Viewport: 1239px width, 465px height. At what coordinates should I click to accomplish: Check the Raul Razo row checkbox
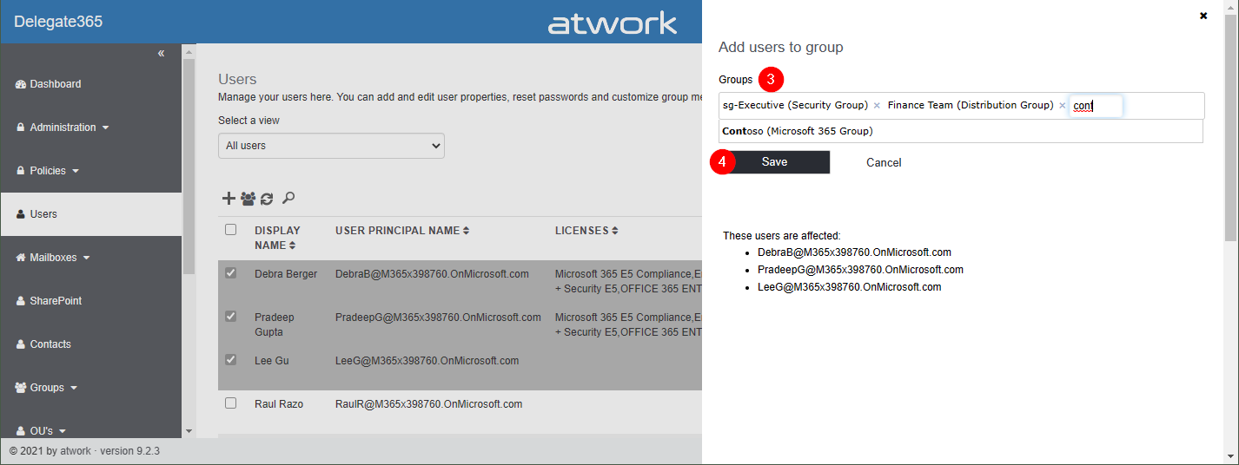pyautogui.click(x=230, y=403)
